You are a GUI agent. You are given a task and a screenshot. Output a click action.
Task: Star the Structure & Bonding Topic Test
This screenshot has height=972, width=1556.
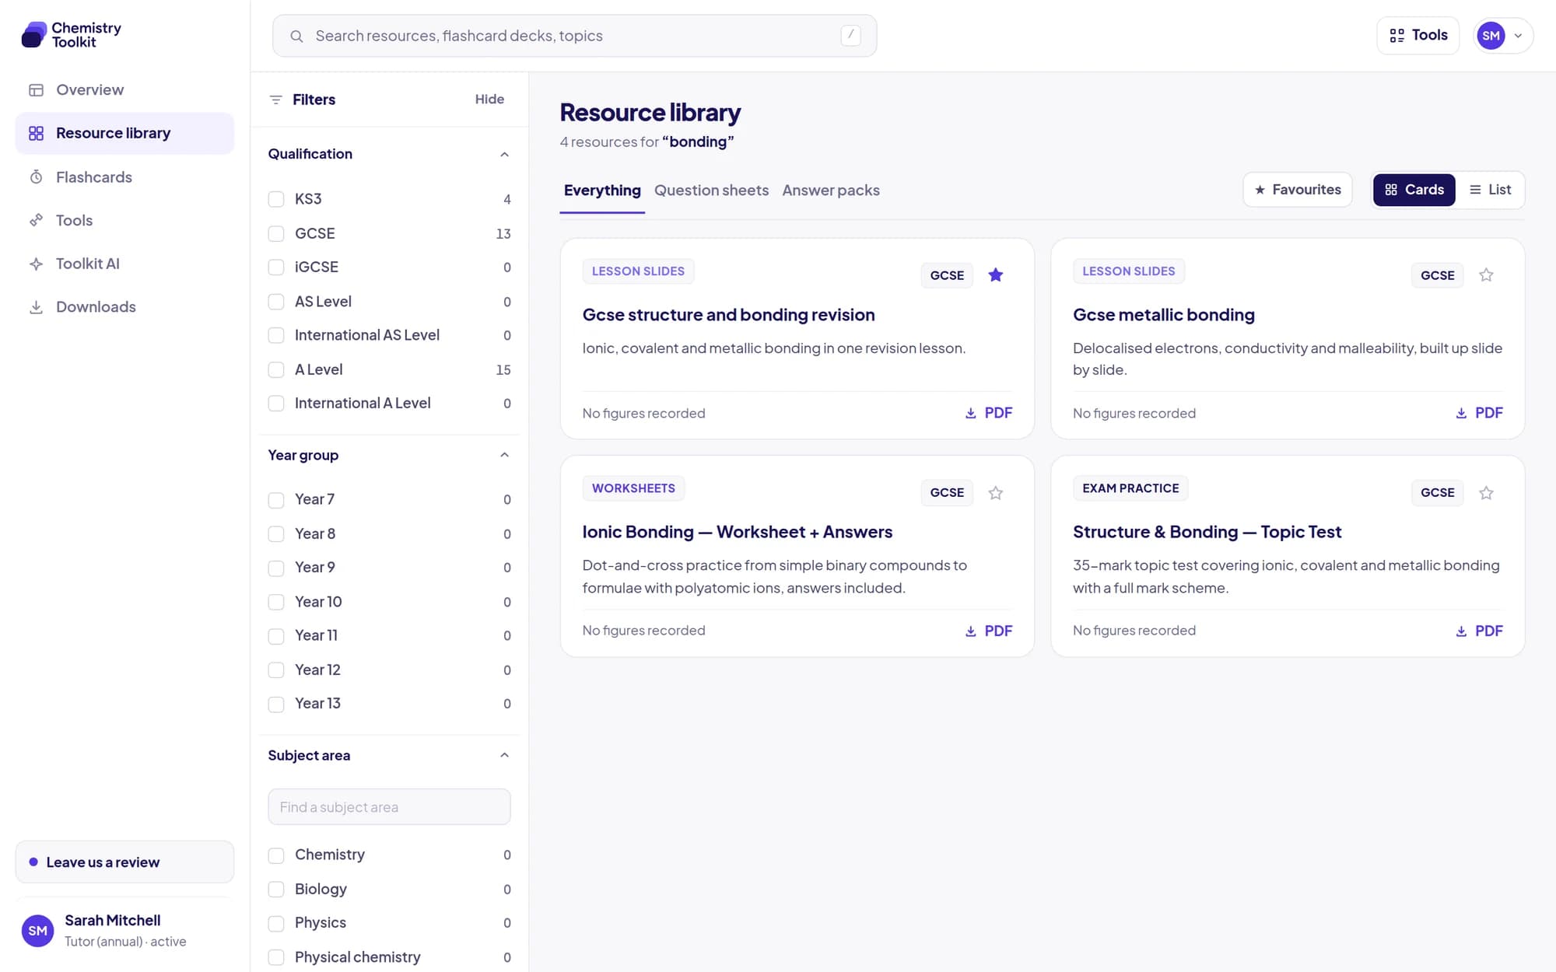1486,493
